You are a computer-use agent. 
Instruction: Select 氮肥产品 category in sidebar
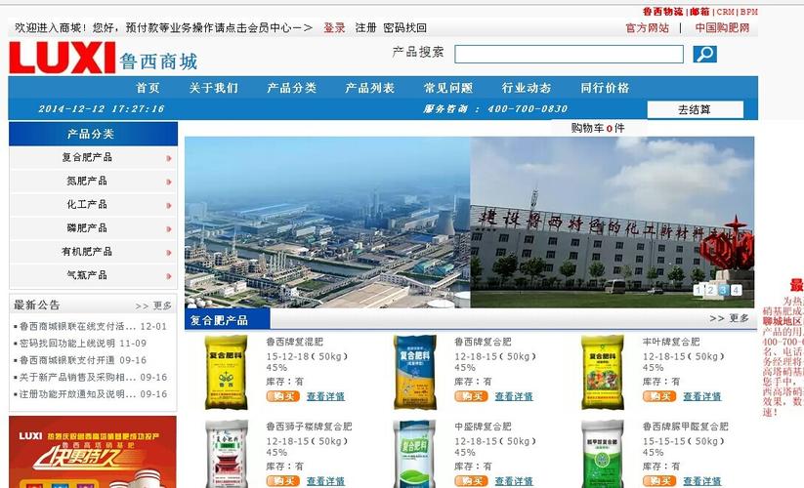87,182
